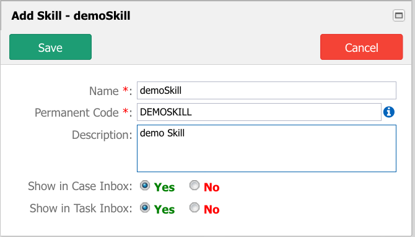Screen dimensions: 415x237
Task: Click red No text beside Case Inbox
Action: 212,188
